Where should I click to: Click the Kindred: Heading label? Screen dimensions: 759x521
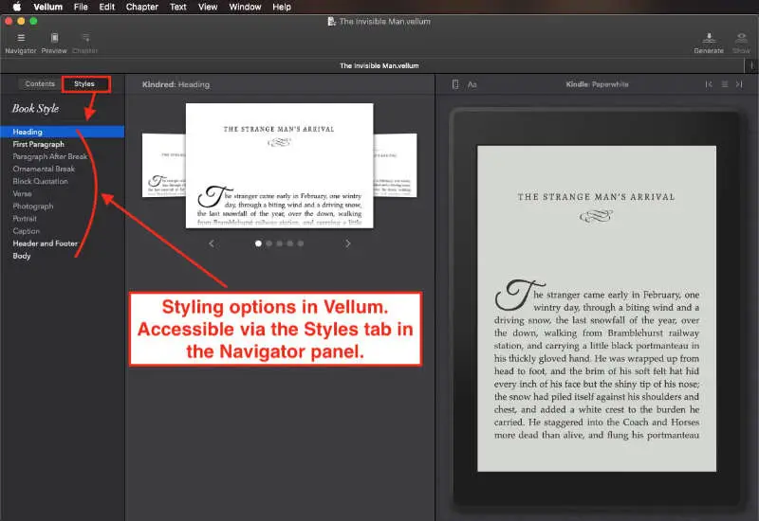176,84
